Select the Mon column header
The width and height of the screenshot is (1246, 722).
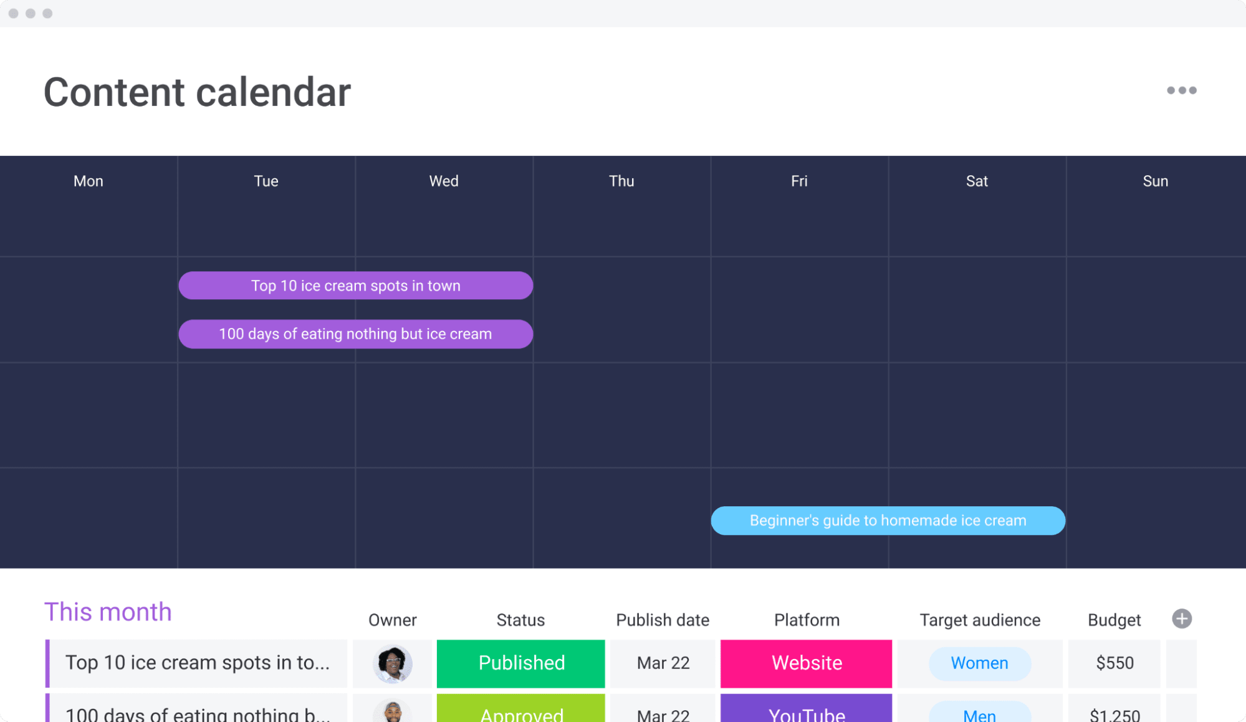tap(88, 181)
